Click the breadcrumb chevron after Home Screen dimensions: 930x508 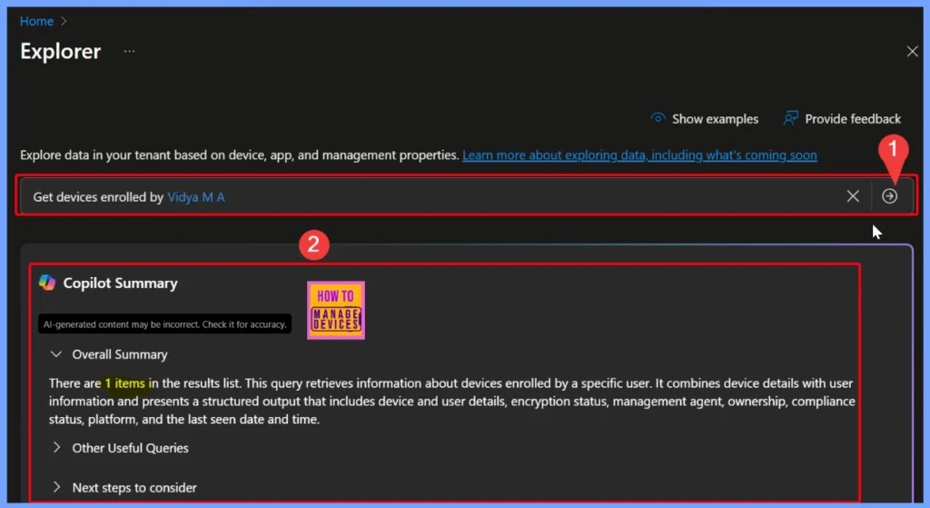[x=64, y=22]
